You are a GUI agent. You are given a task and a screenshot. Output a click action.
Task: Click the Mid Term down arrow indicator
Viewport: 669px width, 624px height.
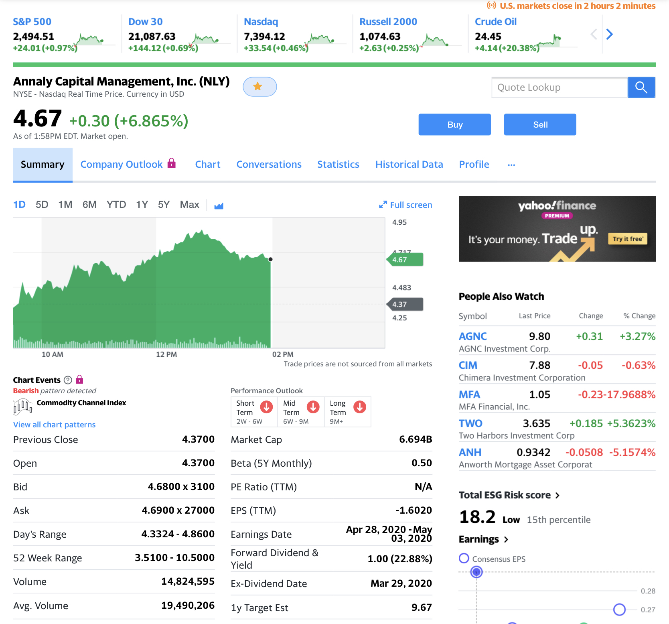[x=313, y=407]
